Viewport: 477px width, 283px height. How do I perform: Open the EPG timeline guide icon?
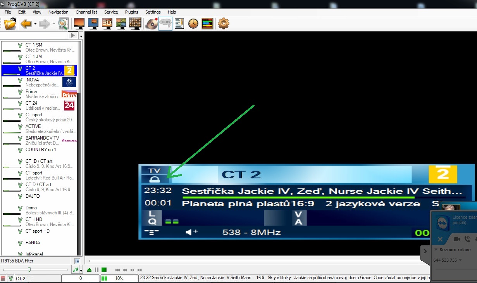[207, 24]
